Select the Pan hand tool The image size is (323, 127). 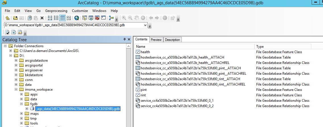point(136,18)
